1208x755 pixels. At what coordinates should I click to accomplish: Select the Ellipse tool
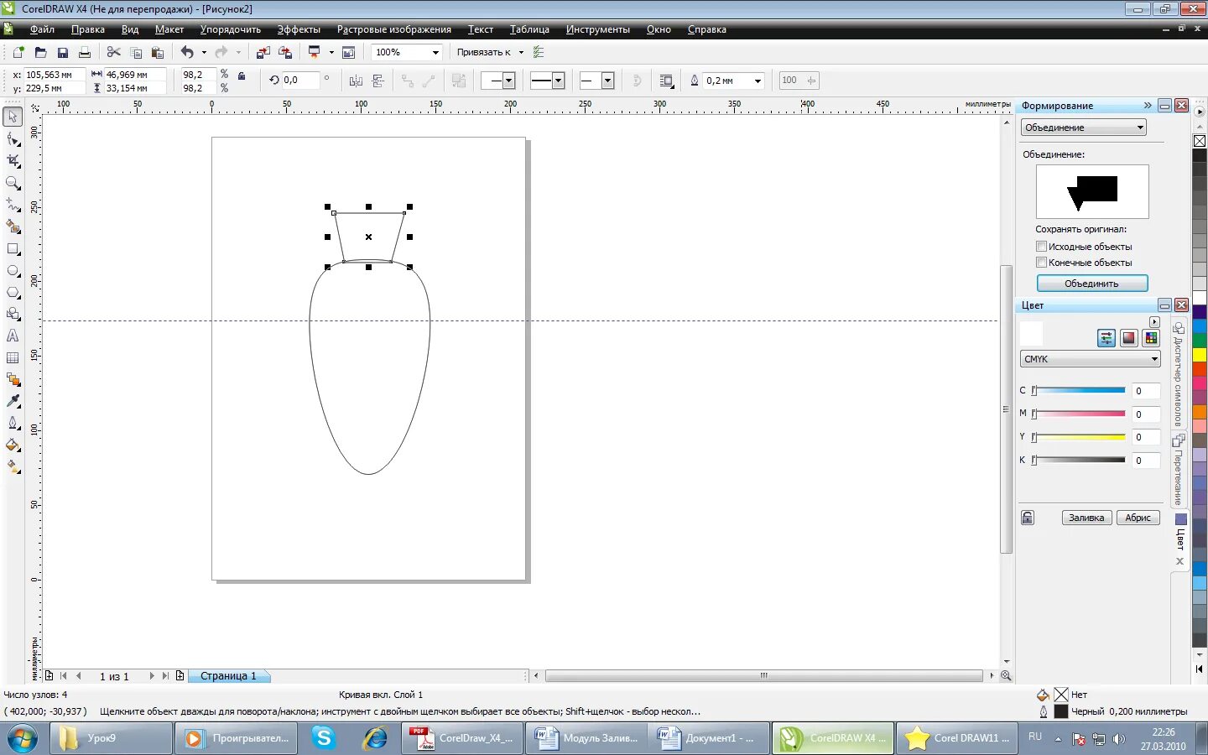(13, 270)
